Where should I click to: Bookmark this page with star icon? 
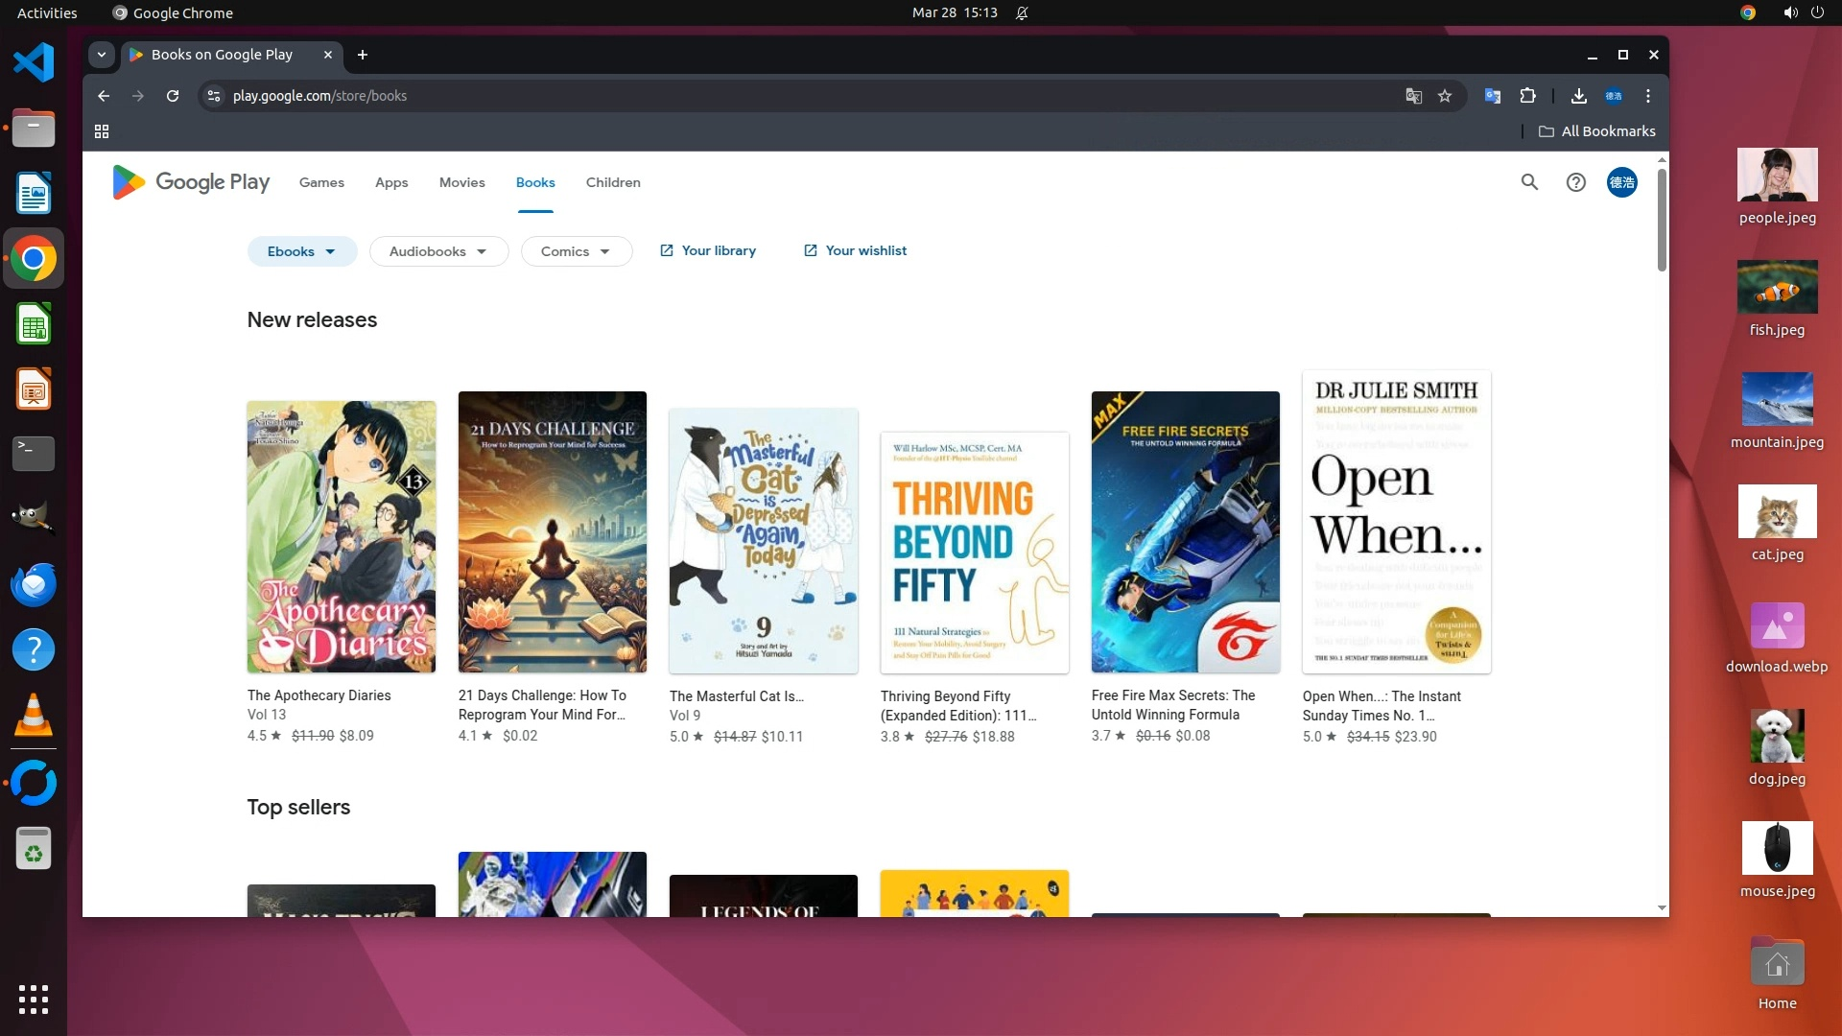[1445, 96]
